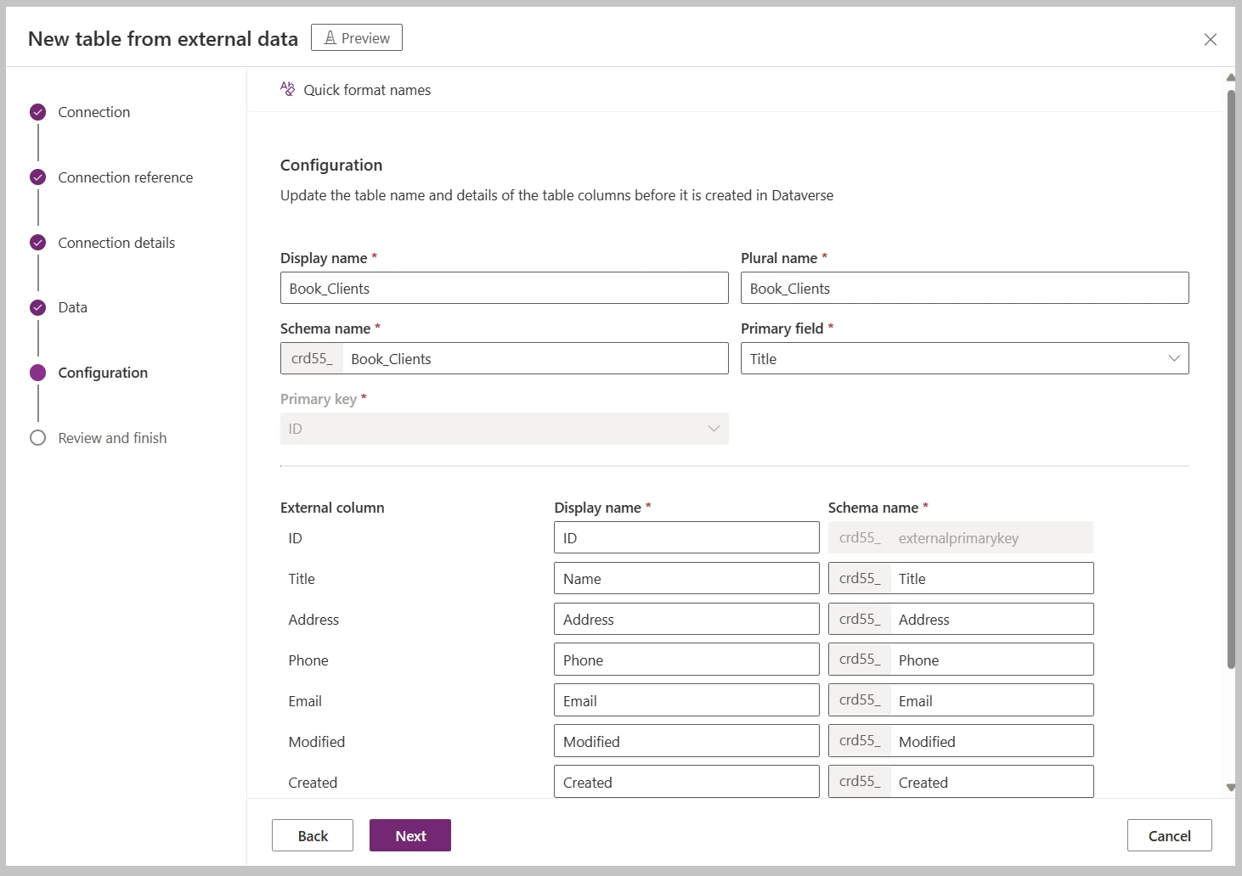This screenshot has height=876, width=1242.
Task: Edit the Title column display name field
Action: (x=686, y=578)
